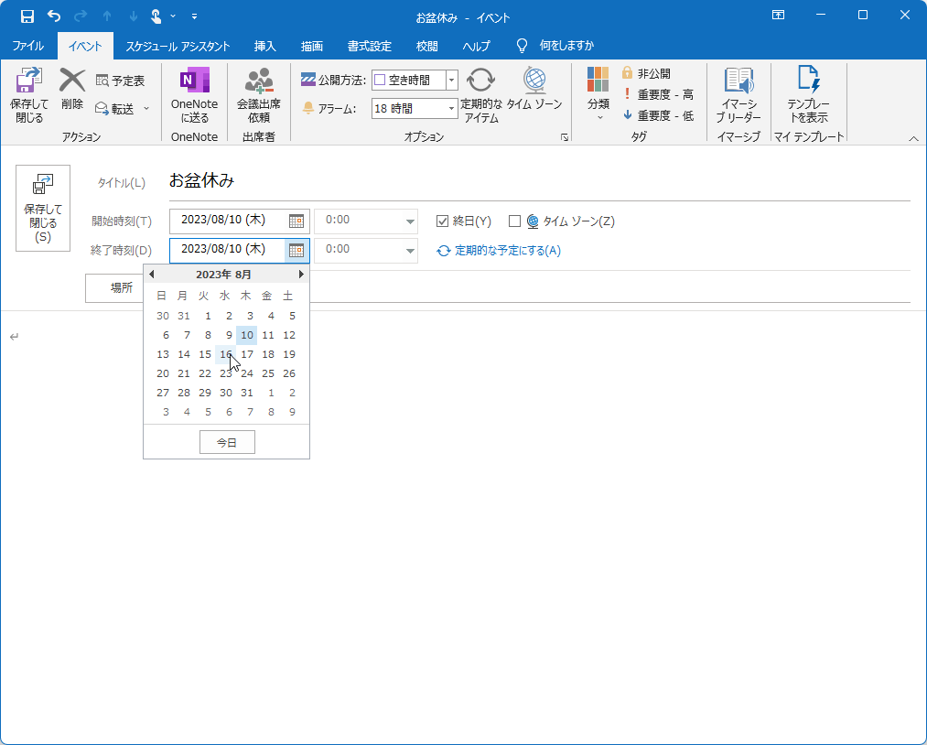
Task: Select August 10 in the calendar
Action: pos(246,335)
